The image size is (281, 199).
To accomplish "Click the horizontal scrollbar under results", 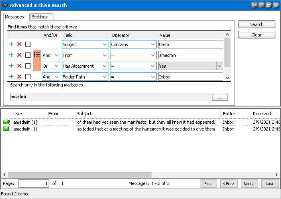I will click(x=80, y=175).
